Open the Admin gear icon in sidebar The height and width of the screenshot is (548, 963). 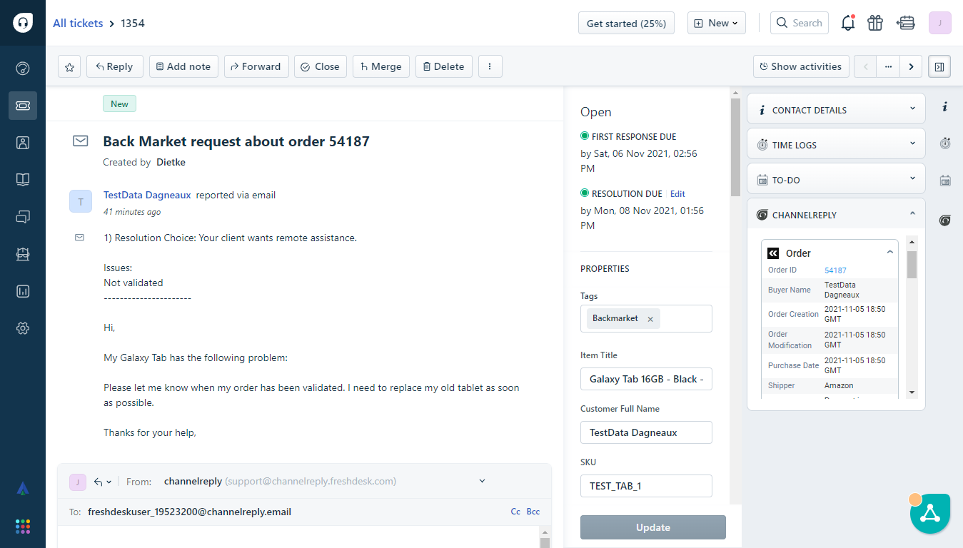tap(23, 328)
